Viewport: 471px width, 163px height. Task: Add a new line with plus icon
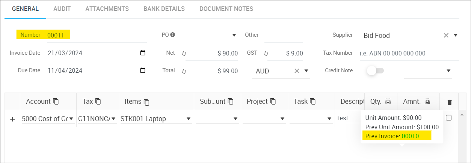point(12,119)
